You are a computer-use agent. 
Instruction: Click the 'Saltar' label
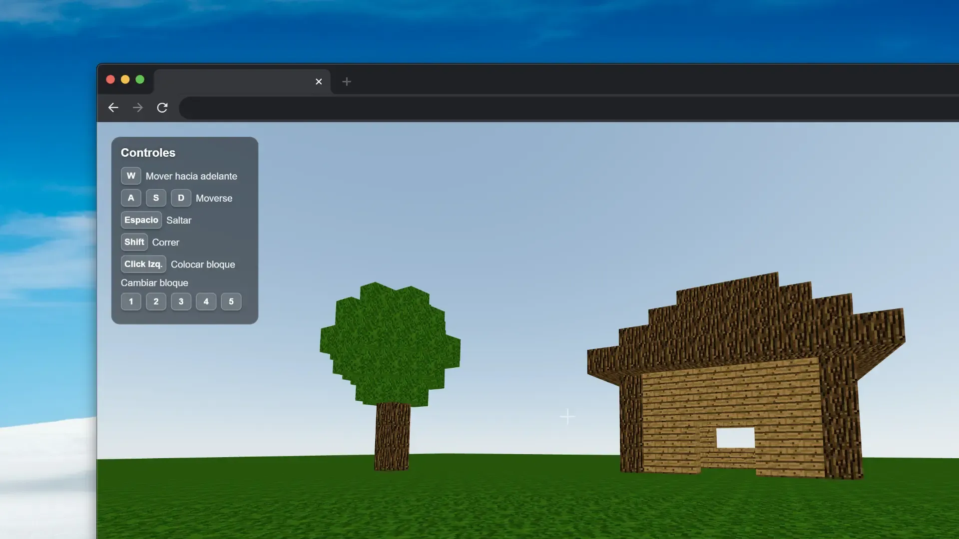[179, 220]
